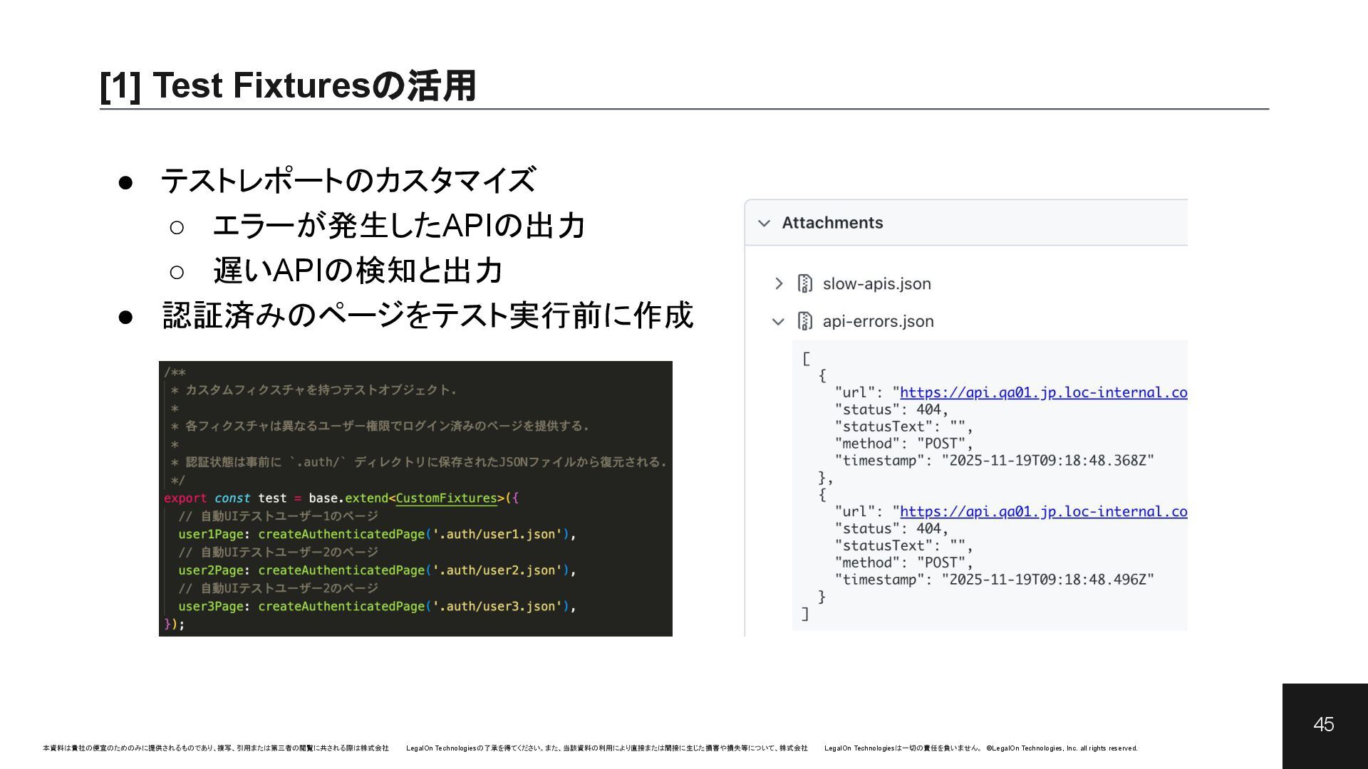The image size is (1368, 769).
Task: Collapse the api-errors.json attachment
Action: pyautogui.click(x=778, y=322)
